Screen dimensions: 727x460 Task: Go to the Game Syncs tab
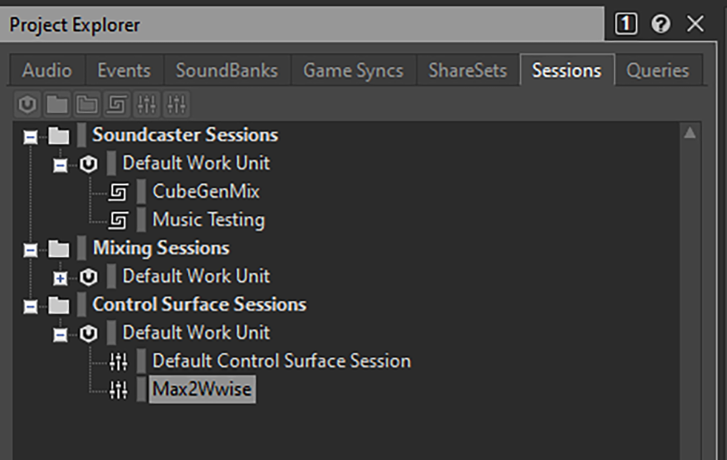pyautogui.click(x=353, y=70)
